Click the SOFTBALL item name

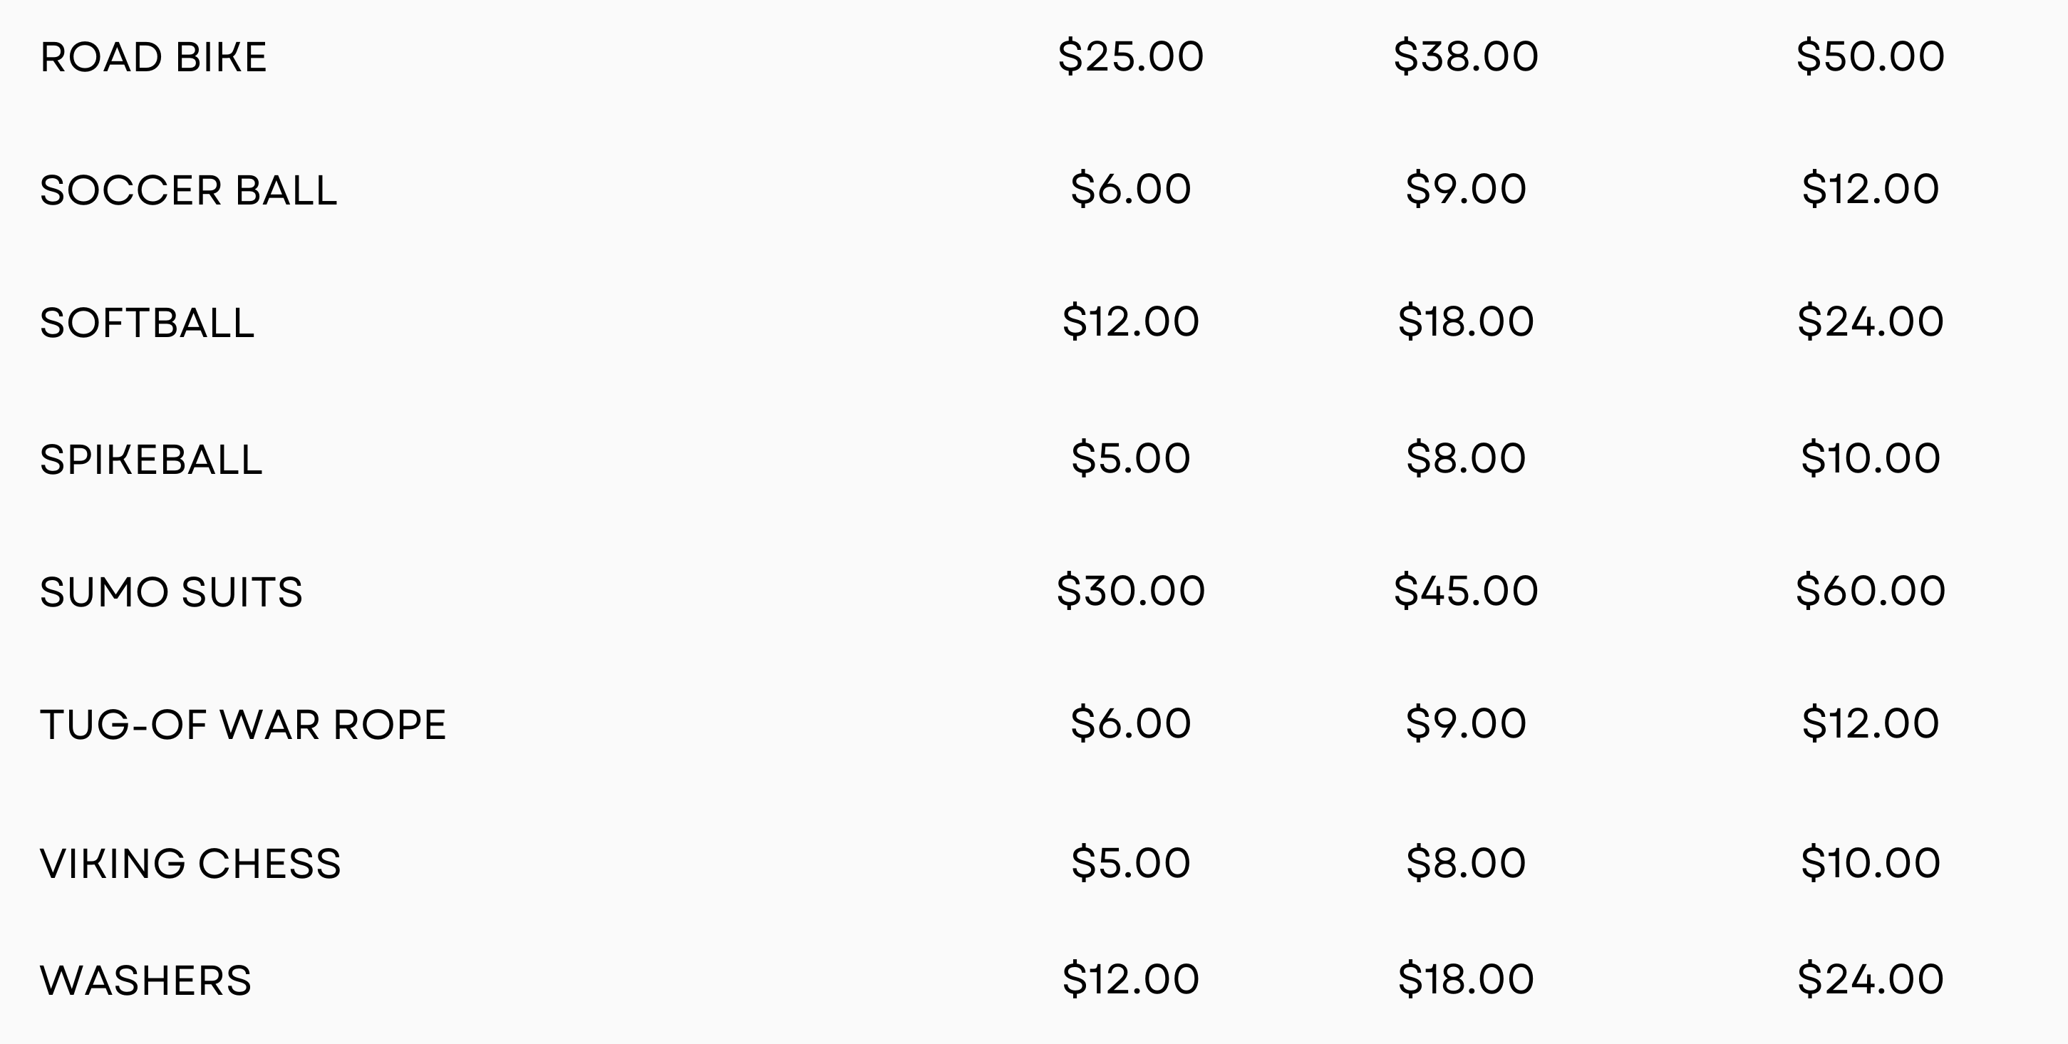tap(147, 324)
